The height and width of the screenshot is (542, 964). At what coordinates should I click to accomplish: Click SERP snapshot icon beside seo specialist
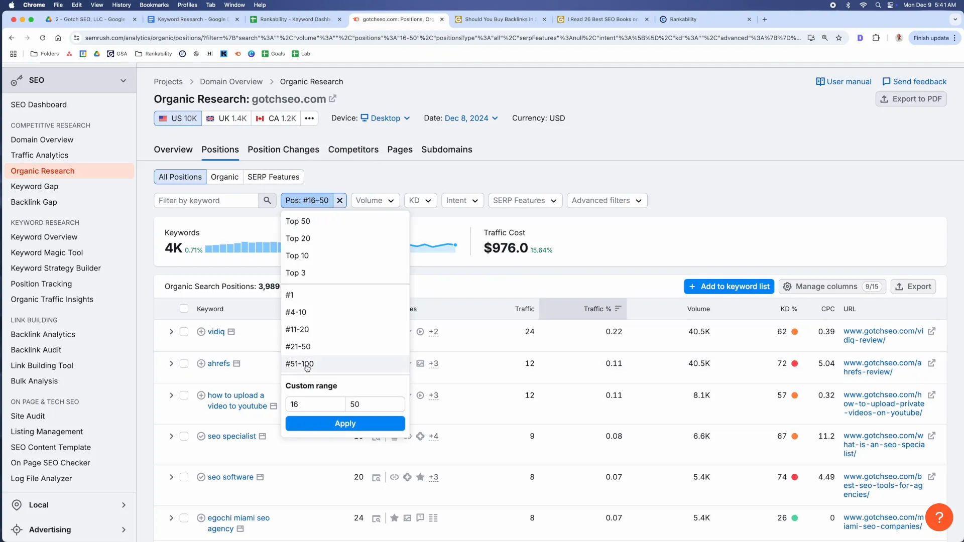[x=262, y=436]
